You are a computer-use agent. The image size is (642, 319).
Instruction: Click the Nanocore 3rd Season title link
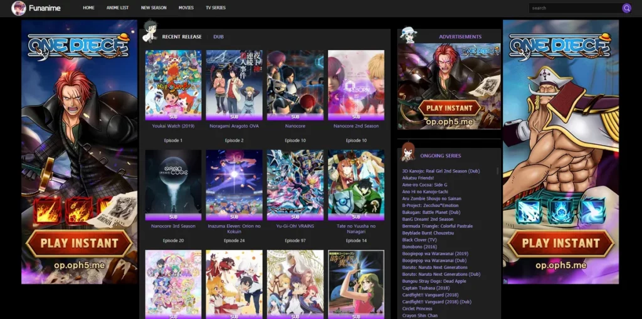[173, 226]
